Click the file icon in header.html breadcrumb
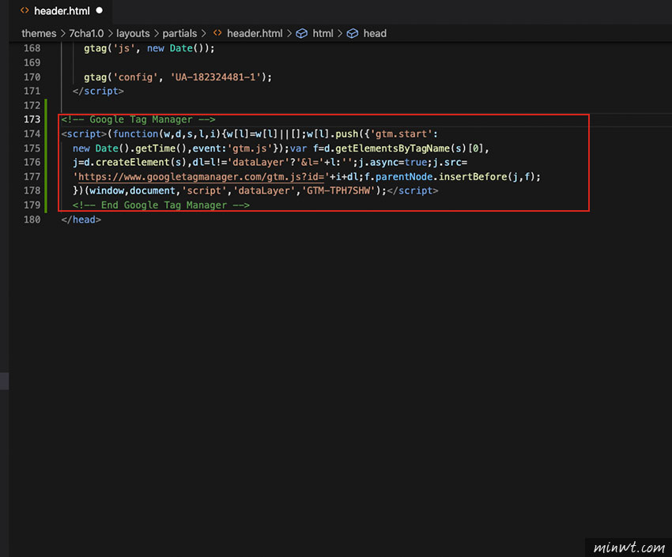Screen dimensions: 672x557 [x=217, y=33]
